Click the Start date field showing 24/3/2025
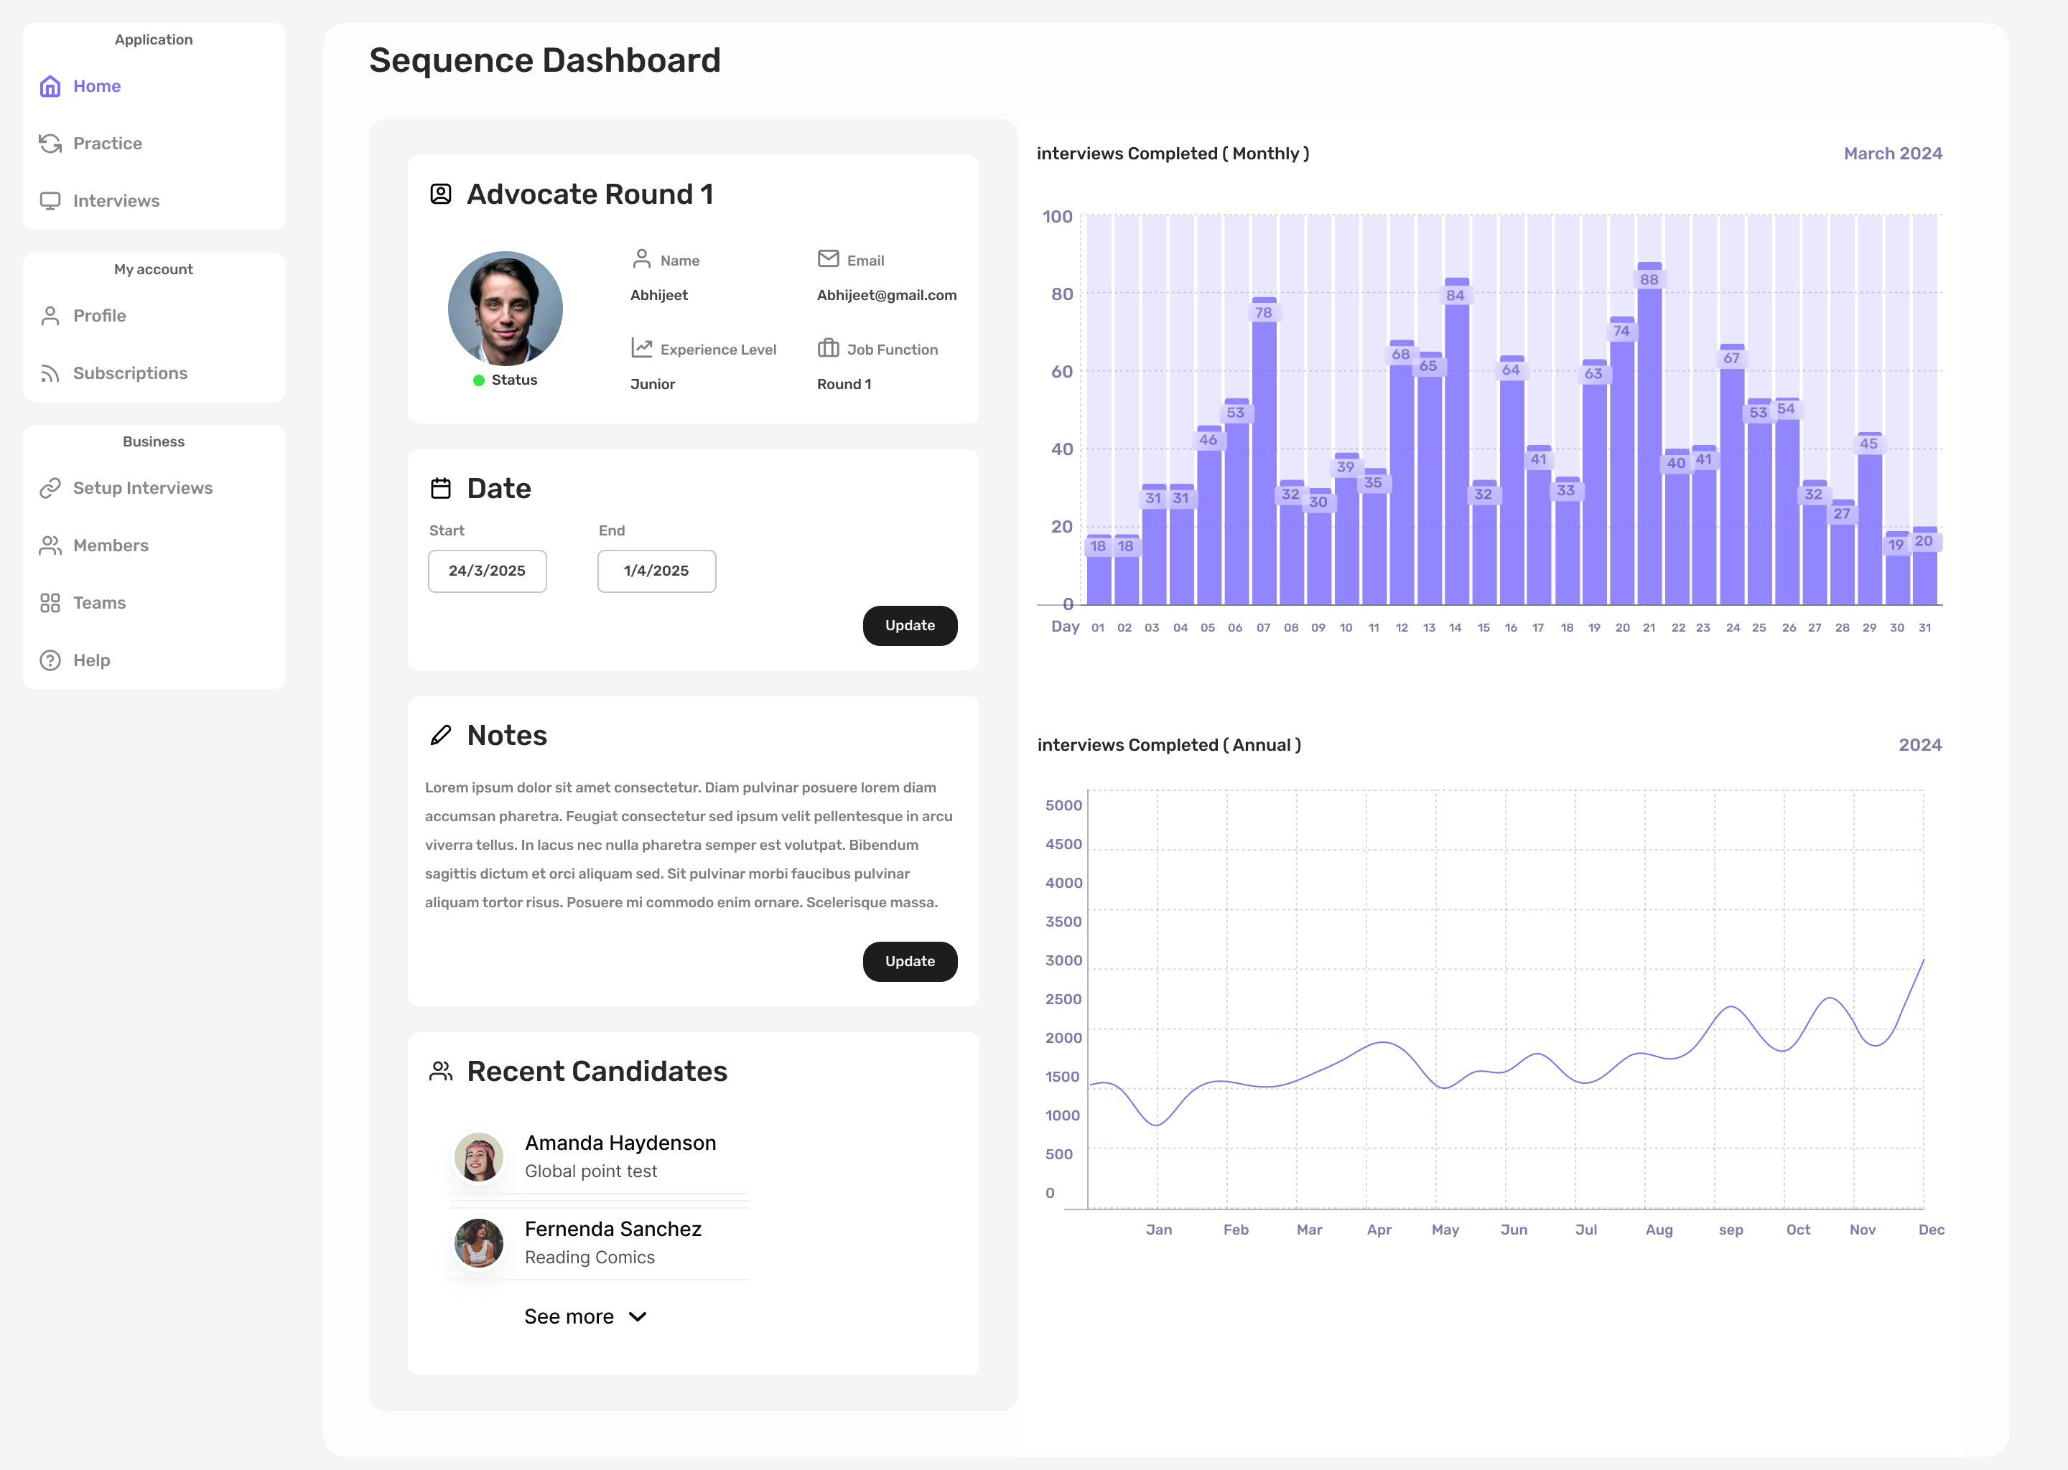The width and height of the screenshot is (2068, 1470). pos(487,571)
